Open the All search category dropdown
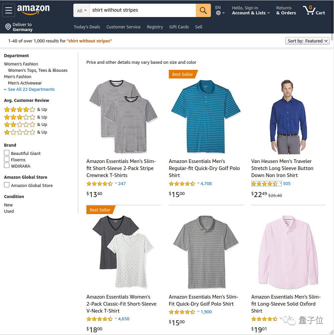The width and height of the screenshot is (334, 335). pos(81,10)
